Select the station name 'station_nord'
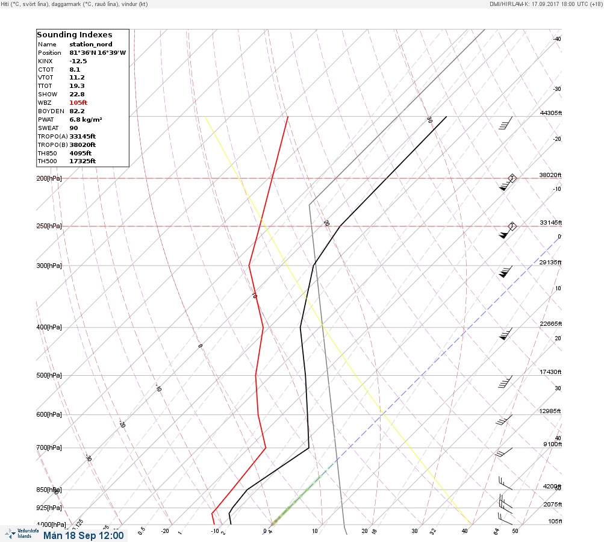Image resolution: width=604 pixels, height=542 pixels. pos(91,45)
